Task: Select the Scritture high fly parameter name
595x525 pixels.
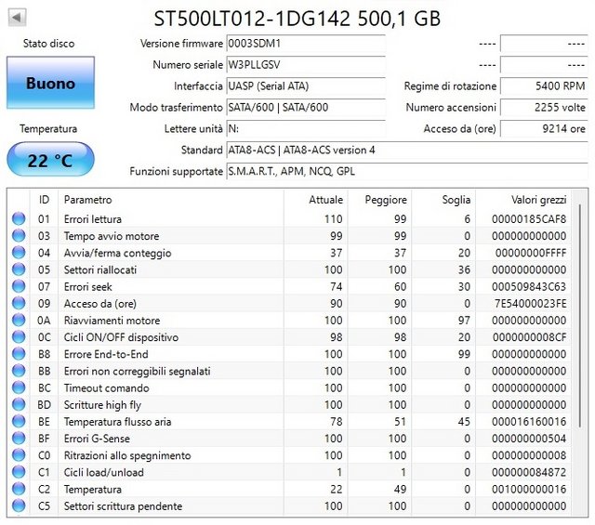Action: [102, 405]
